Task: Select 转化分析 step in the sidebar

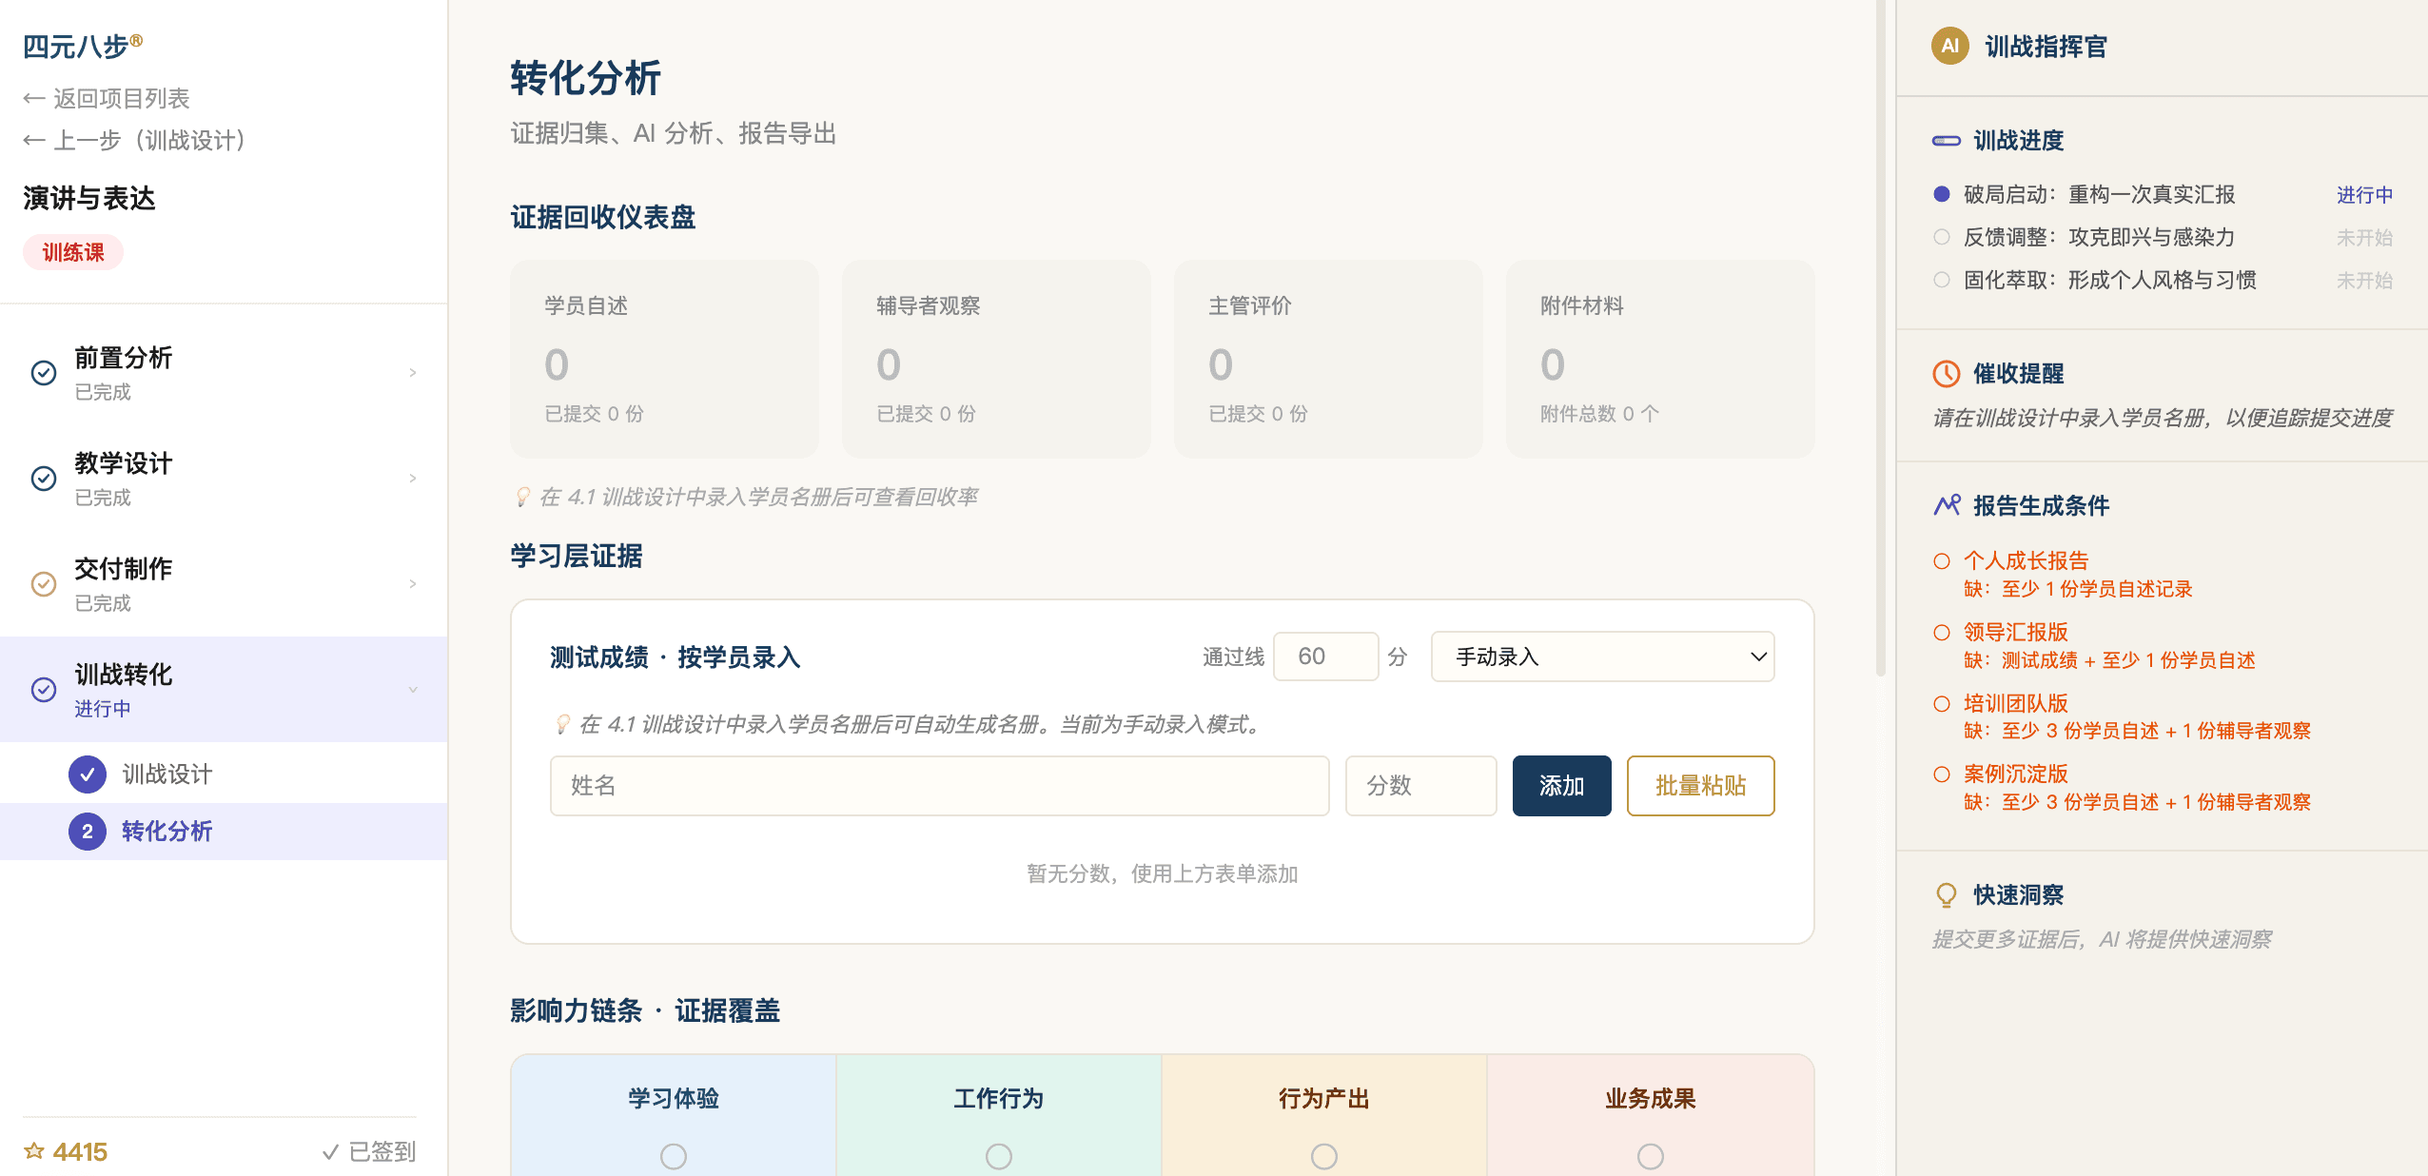Action: pyautogui.click(x=169, y=831)
